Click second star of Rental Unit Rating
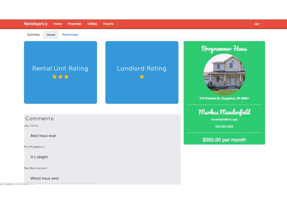The image size is (287, 204). pos(60,77)
